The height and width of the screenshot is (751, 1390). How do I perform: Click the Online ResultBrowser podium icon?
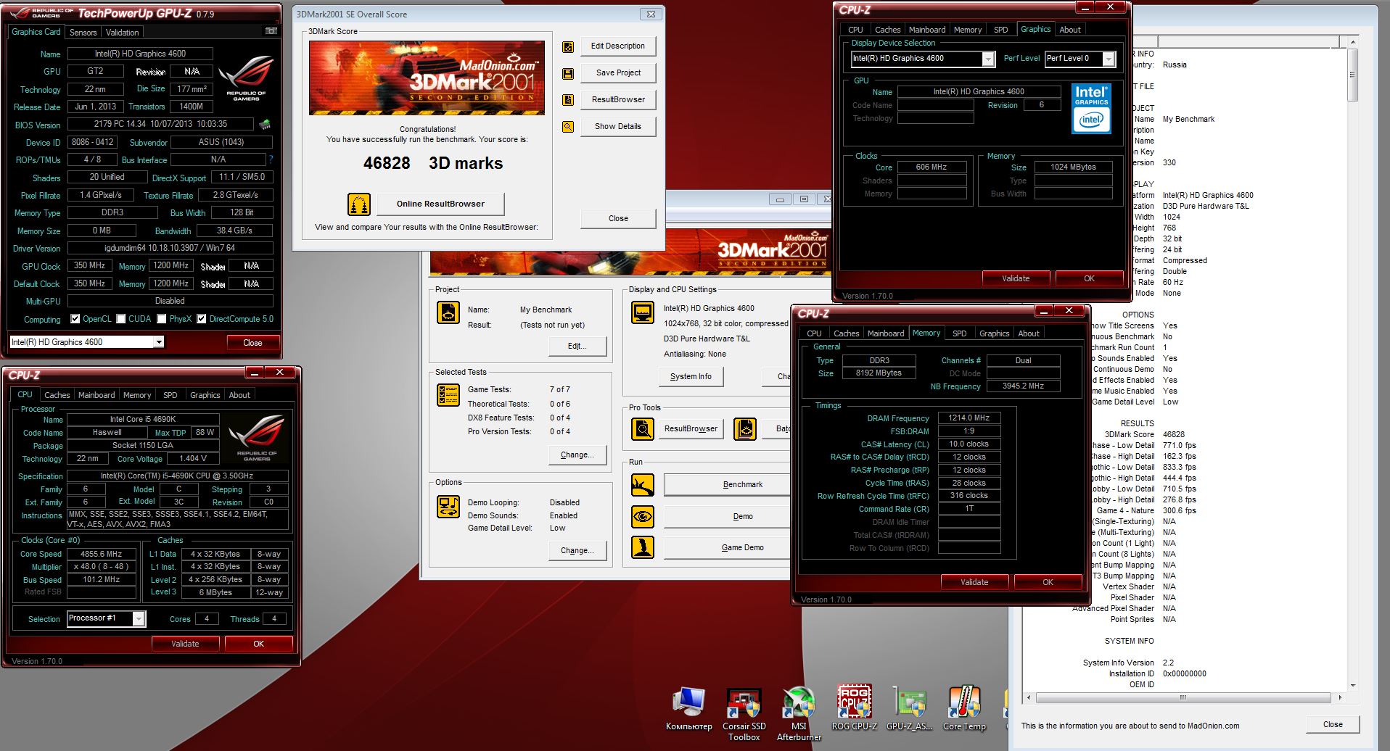click(359, 204)
